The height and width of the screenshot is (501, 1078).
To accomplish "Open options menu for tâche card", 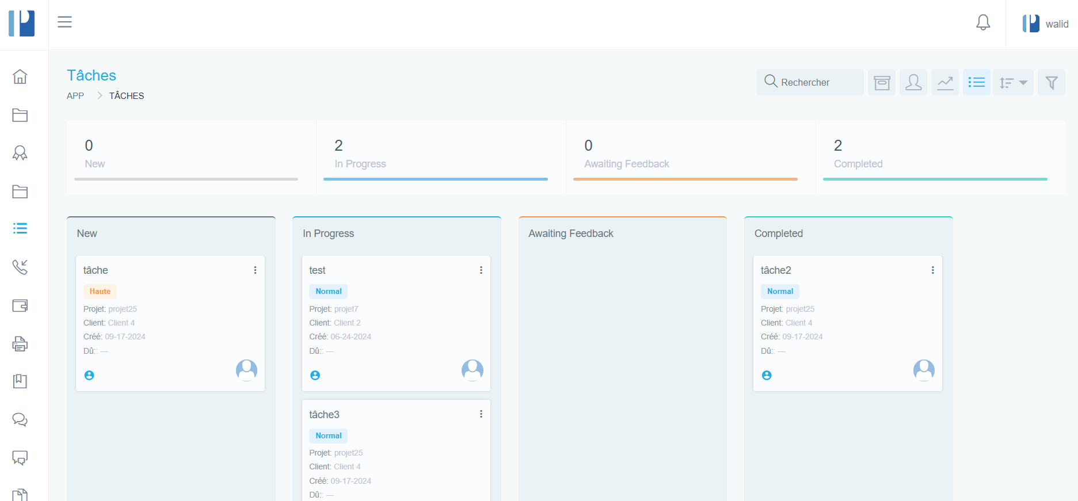I will tap(255, 270).
